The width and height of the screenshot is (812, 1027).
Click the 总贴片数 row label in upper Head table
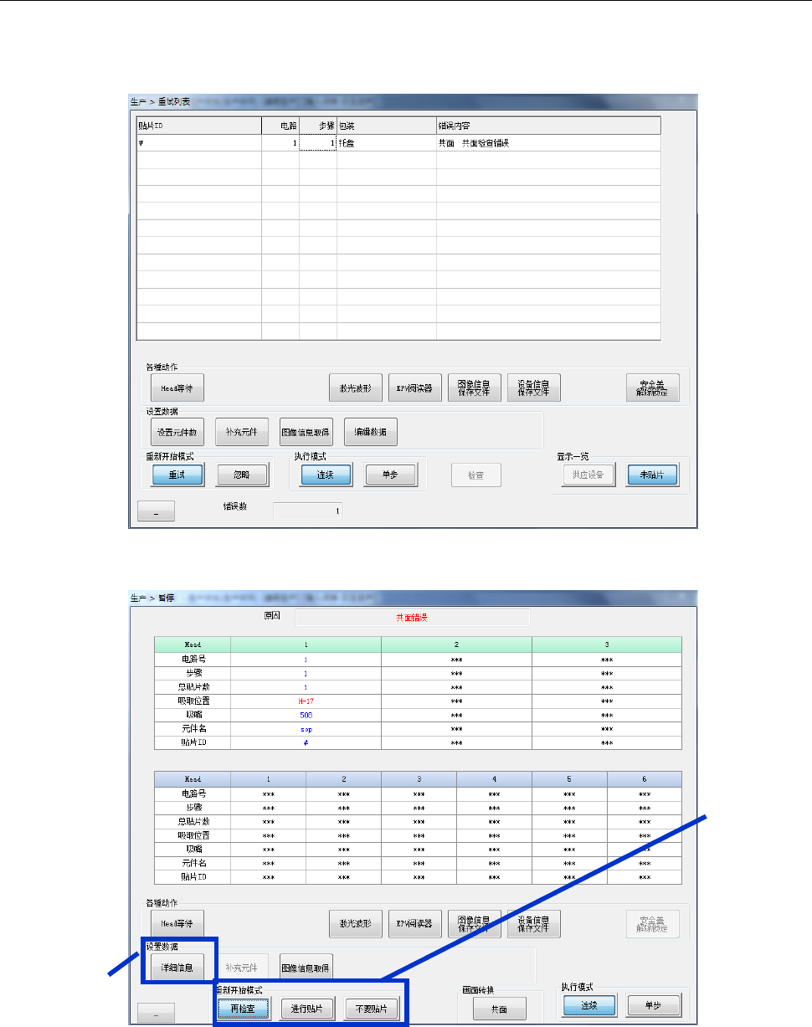tap(193, 686)
